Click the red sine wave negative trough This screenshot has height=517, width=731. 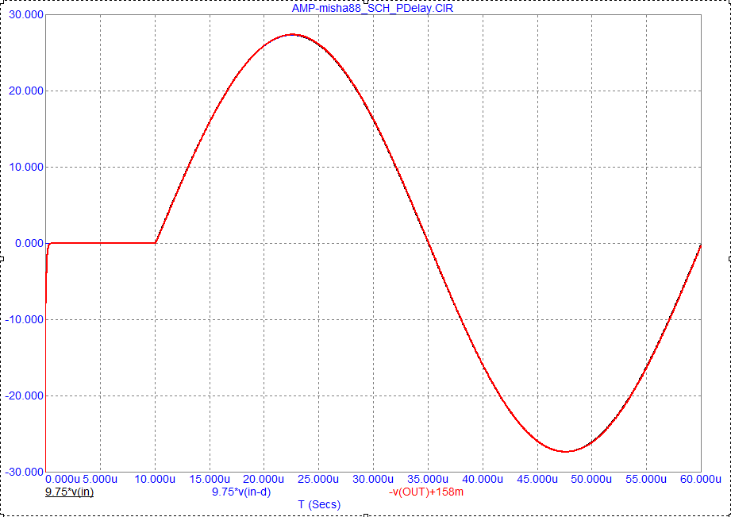tap(564, 451)
